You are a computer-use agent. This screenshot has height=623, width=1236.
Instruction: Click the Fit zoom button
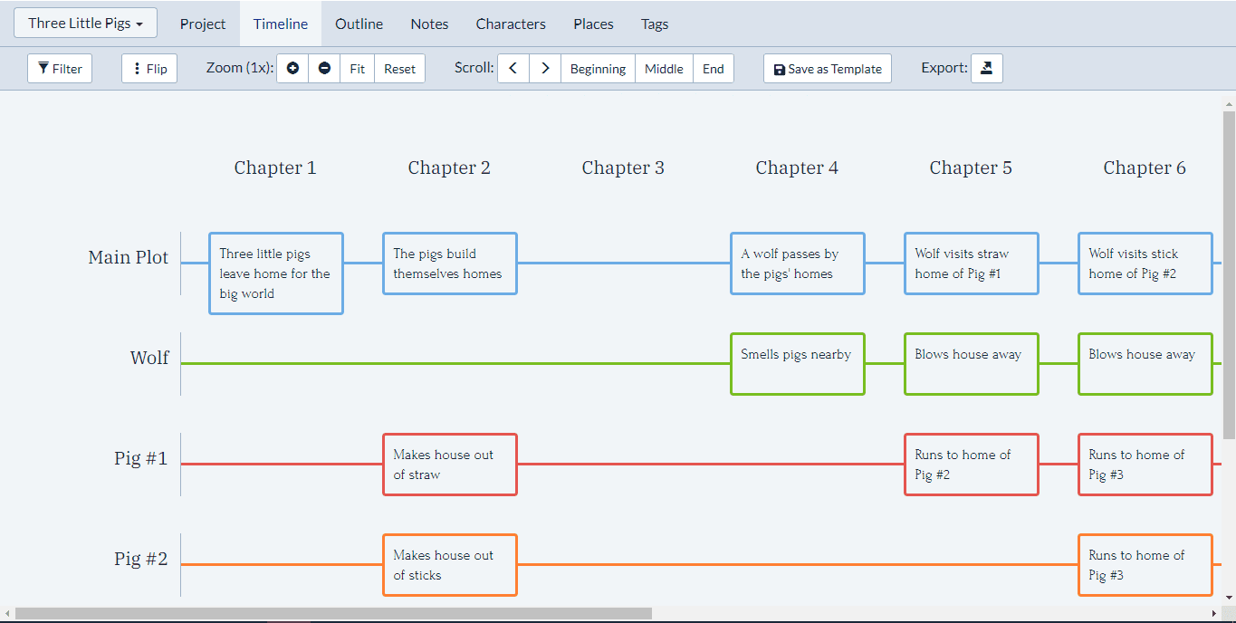pos(357,68)
